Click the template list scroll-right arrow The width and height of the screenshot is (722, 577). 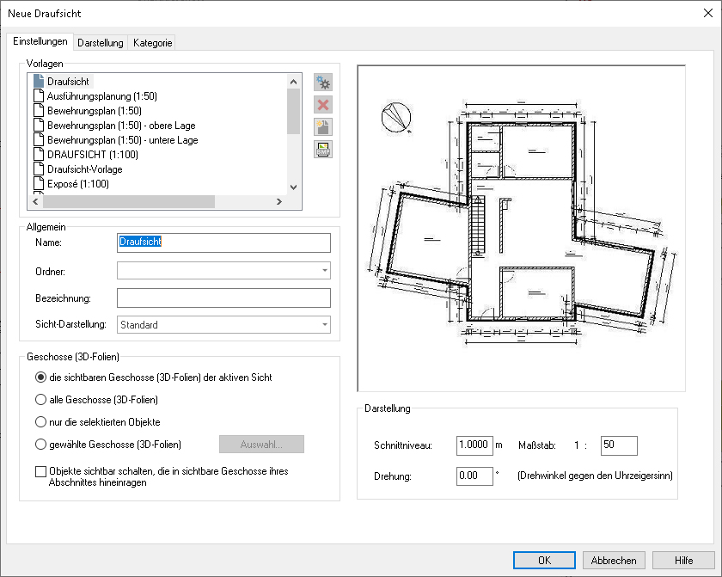[x=278, y=202]
